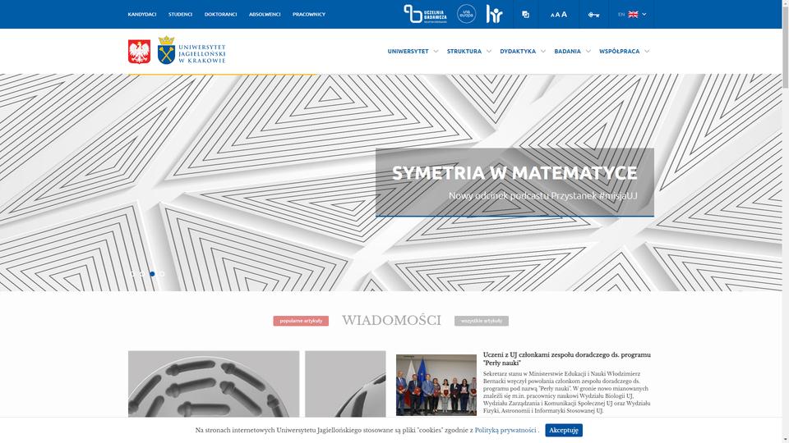
Task: Open the Perły nauki article headline
Action: pyautogui.click(x=566, y=359)
